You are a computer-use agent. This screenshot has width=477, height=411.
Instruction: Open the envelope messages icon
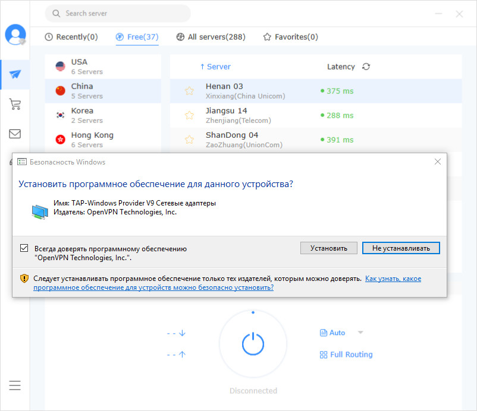(15, 134)
